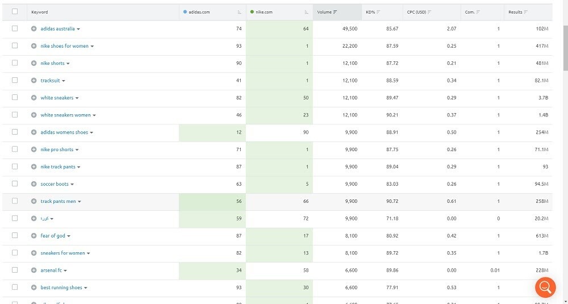Open the white sneakers keyword link
The height and width of the screenshot is (304, 568).
[57, 98]
